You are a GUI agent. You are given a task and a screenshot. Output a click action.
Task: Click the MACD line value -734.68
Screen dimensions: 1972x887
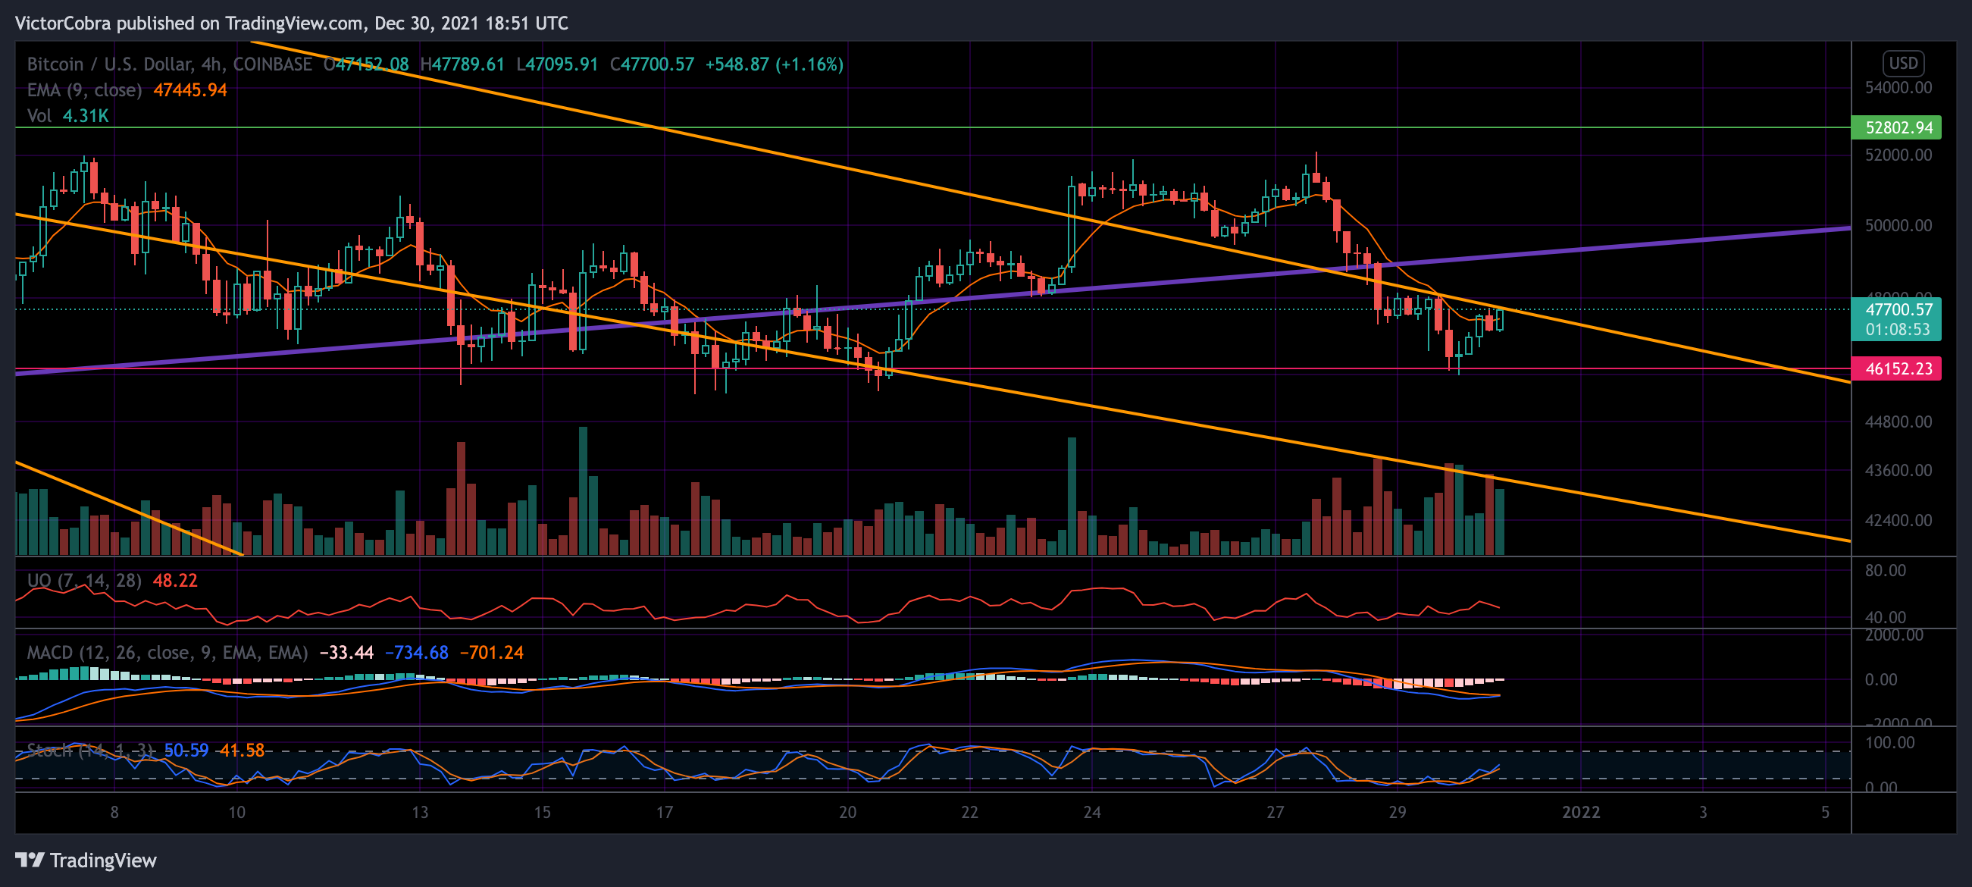pyautogui.click(x=416, y=653)
